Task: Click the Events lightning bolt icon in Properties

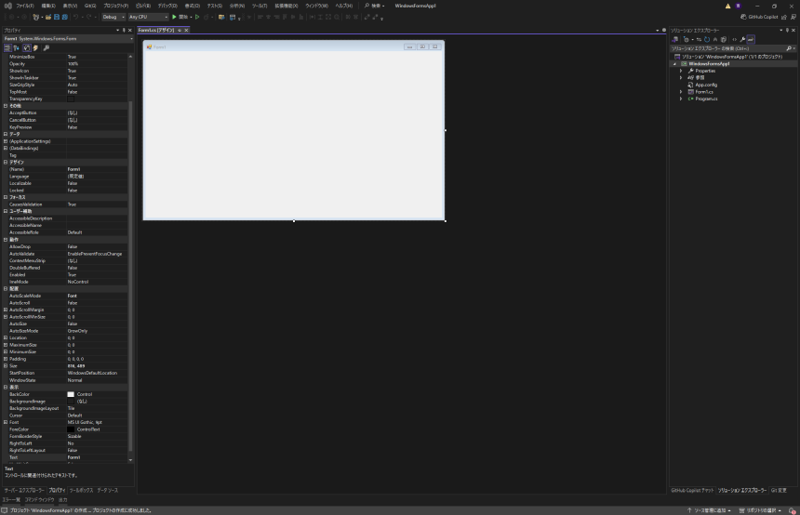Action: (x=36, y=47)
